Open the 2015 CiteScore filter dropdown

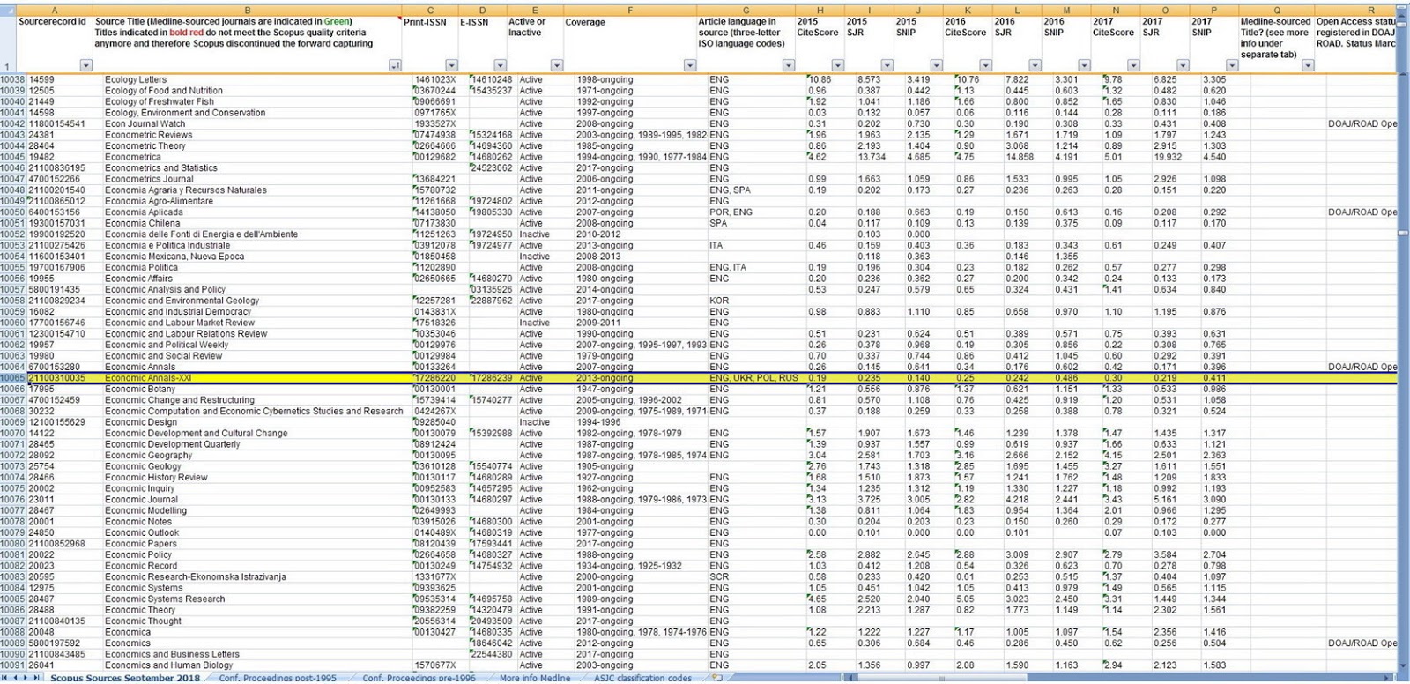tap(837, 65)
